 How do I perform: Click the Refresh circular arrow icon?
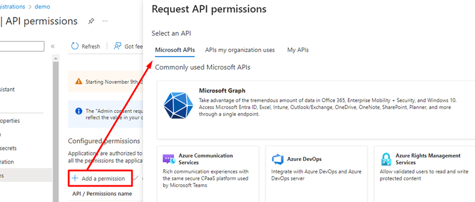pyautogui.click(x=74, y=46)
